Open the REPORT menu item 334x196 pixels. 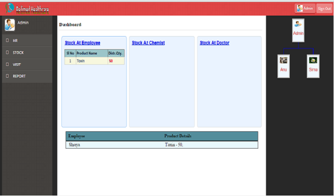(19, 76)
